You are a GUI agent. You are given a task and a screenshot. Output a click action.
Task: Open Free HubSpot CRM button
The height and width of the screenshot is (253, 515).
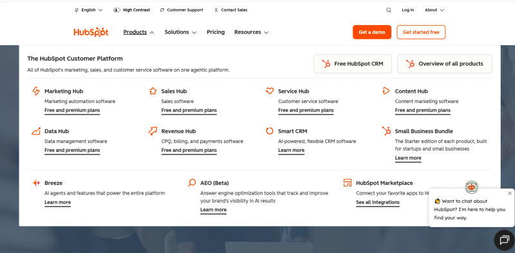(352, 64)
